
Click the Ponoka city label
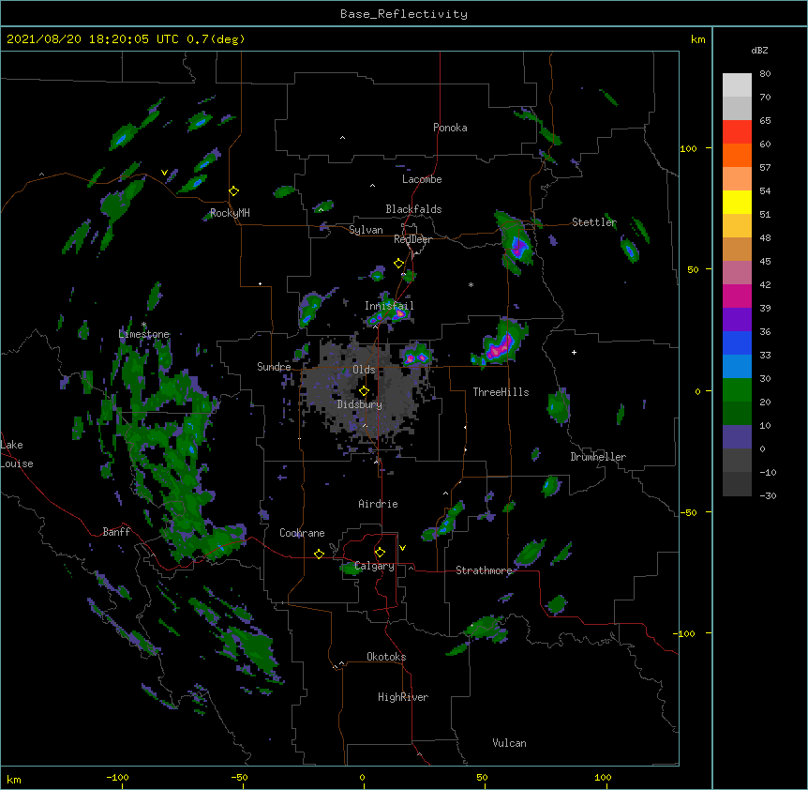[450, 128]
